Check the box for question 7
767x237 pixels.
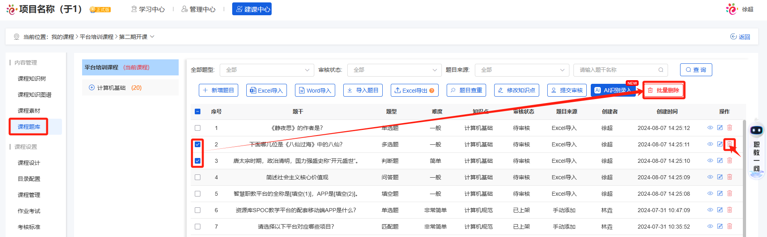(x=198, y=227)
